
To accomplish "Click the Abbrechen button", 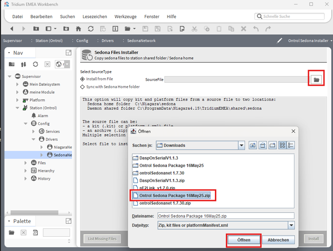I will (278, 240).
